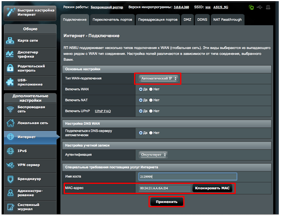Click the Интернет - Подключение page title

[91, 36]
